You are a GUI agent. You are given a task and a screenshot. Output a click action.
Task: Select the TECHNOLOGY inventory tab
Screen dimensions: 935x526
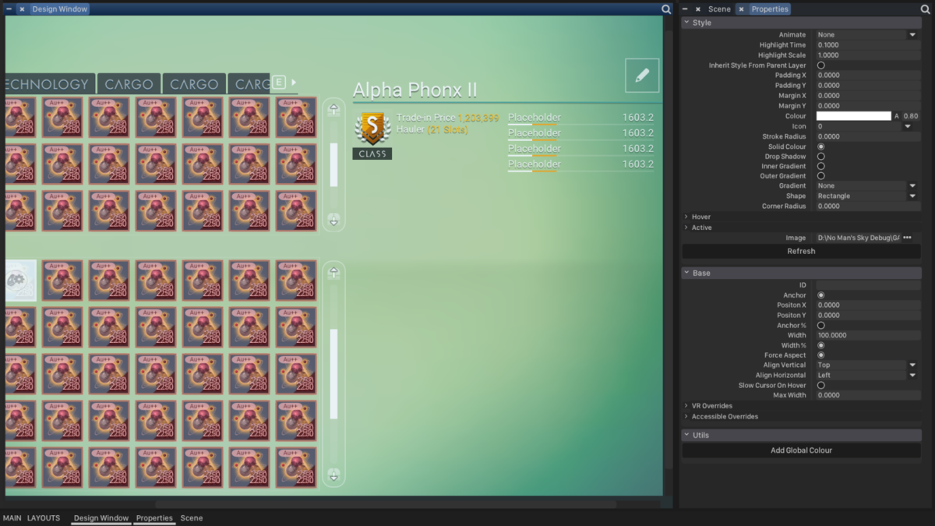click(x=48, y=84)
